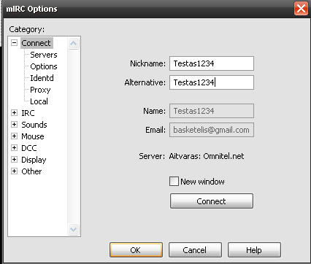Expand the Mouse category
The height and width of the screenshot is (264, 311).
click(15, 136)
